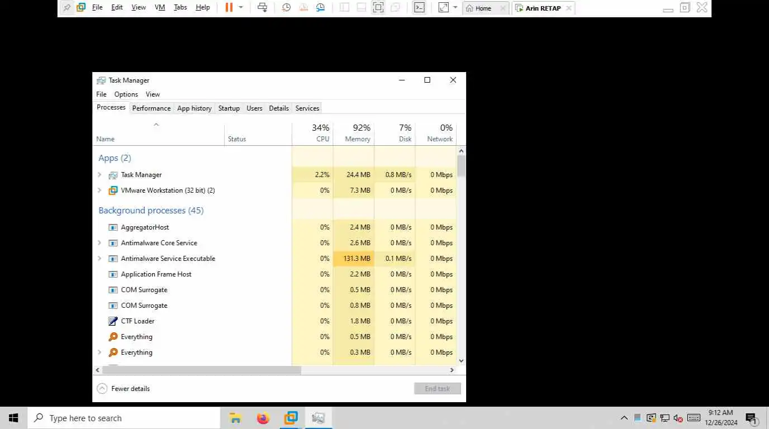Switch to the Performance tab

[x=151, y=108]
